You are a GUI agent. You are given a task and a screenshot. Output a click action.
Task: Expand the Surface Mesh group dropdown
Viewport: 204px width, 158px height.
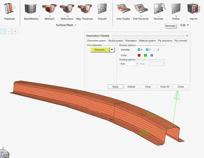(76, 25)
